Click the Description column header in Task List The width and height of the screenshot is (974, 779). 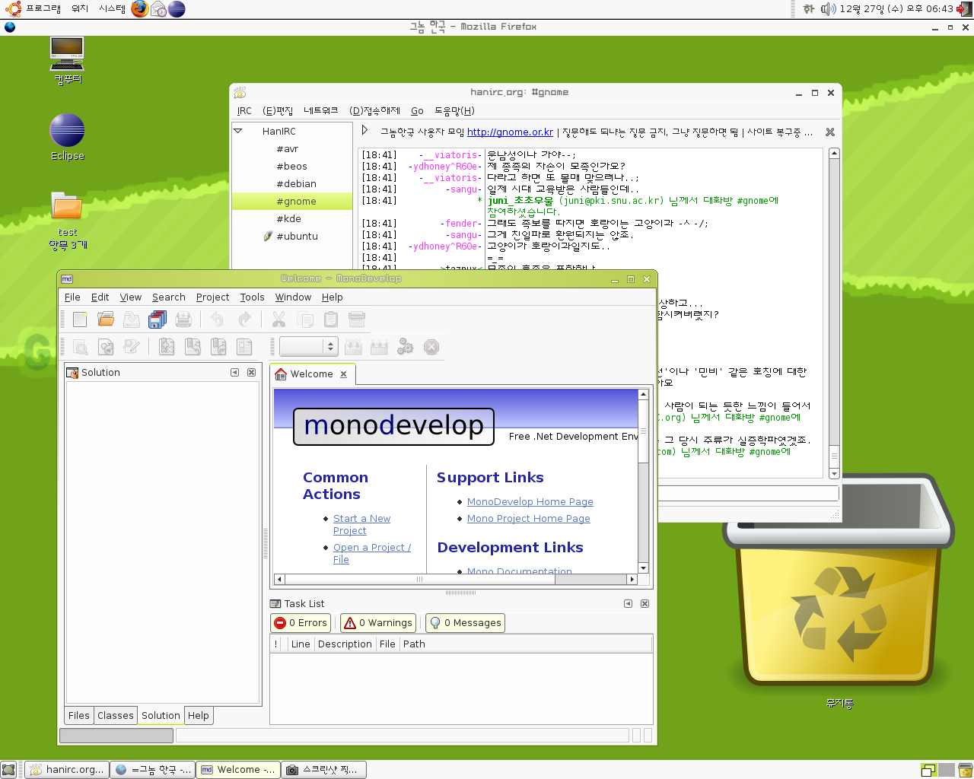pos(345,644)
